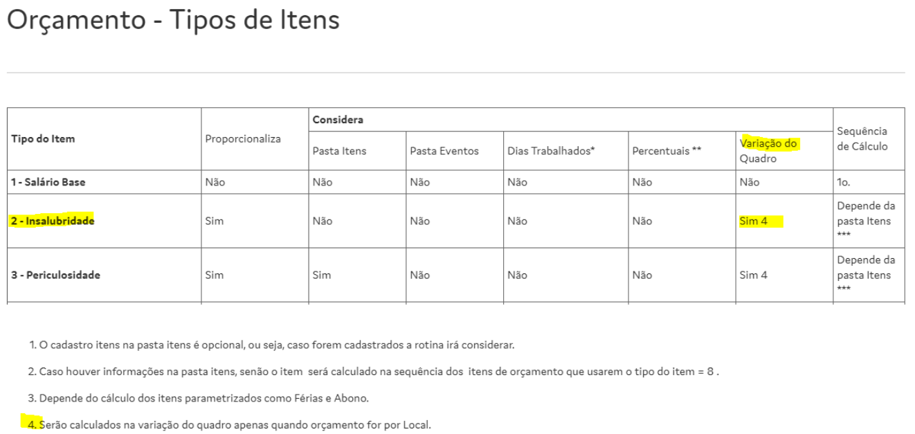Select the "Dias Trabalhados*" column header
The width and height of the screenshot is (915, 434).
pos(551,151)
